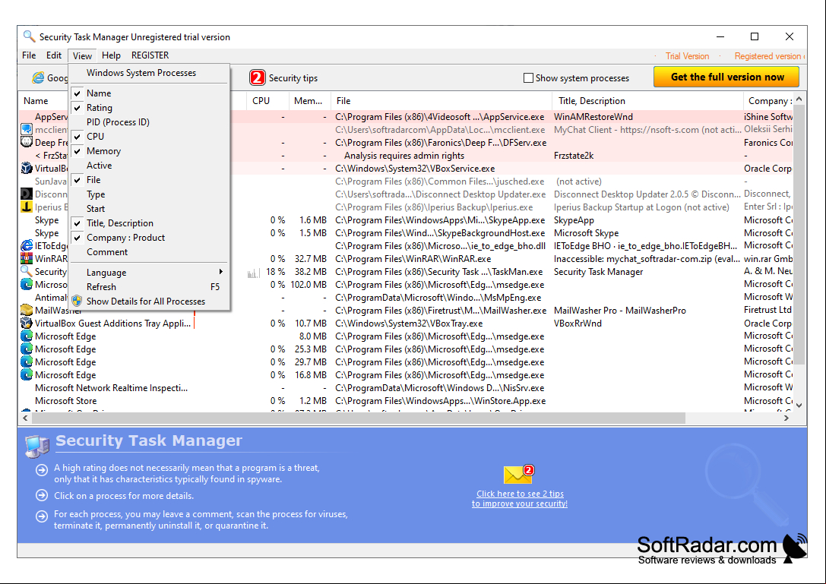The width and height of the screenshot is (826, 584).
Task: Click the Iperius Backup yellow icon
Action: 27,207
